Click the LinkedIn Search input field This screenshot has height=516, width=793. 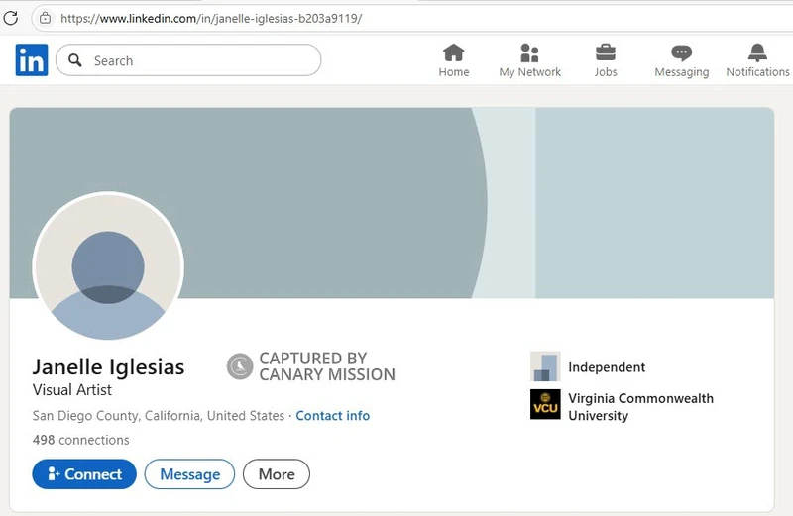[x=188, y=60]
